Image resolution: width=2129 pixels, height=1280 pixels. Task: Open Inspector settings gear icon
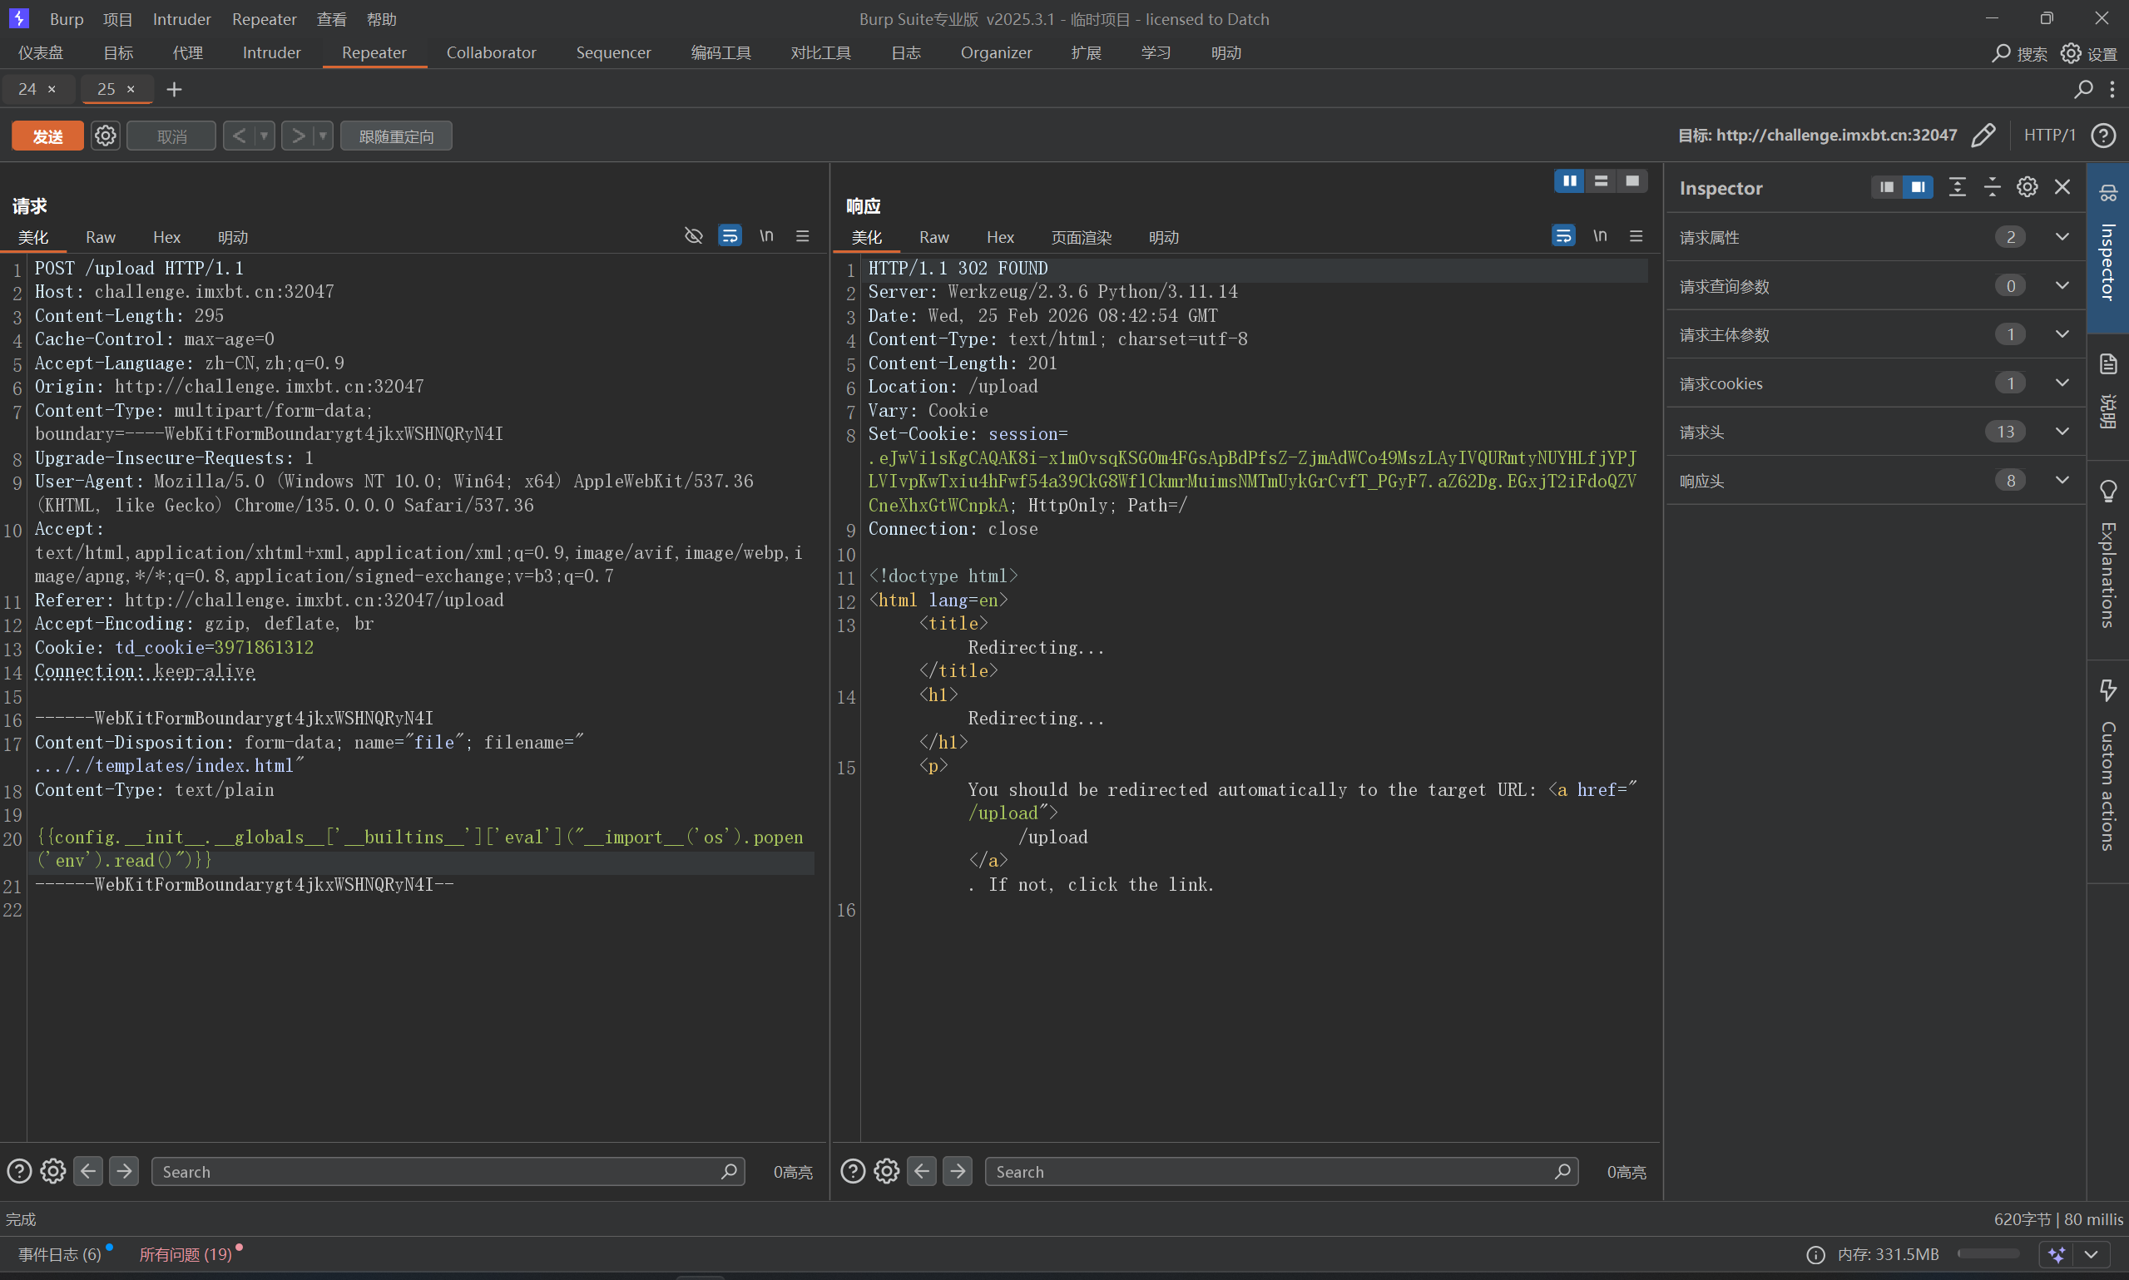[x=2027, y=187]
